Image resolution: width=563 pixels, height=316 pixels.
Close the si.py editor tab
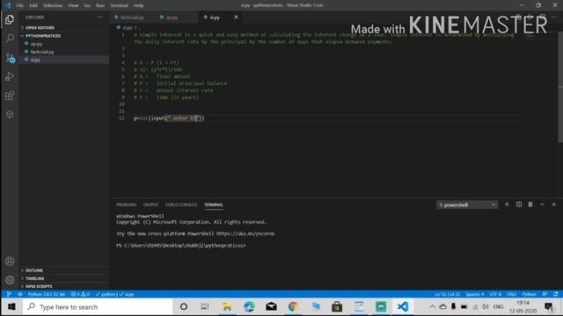coord(236,18)
